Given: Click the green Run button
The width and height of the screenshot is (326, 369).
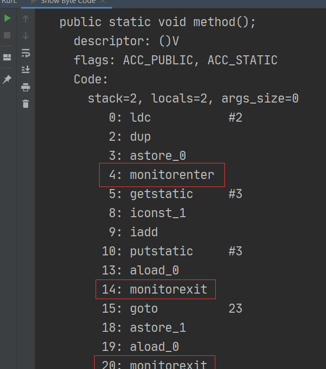Looking at the screenshot, I should (7, 19).
